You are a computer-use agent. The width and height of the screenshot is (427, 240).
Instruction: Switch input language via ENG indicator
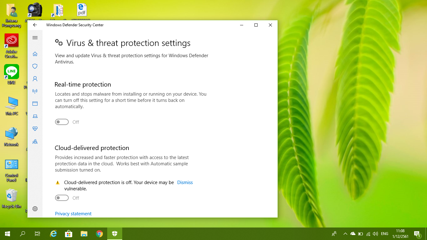(385, 234)
